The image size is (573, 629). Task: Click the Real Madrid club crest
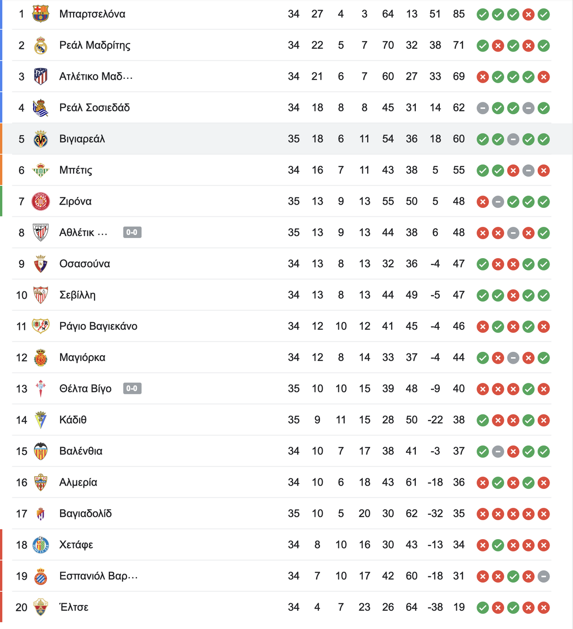41,45
